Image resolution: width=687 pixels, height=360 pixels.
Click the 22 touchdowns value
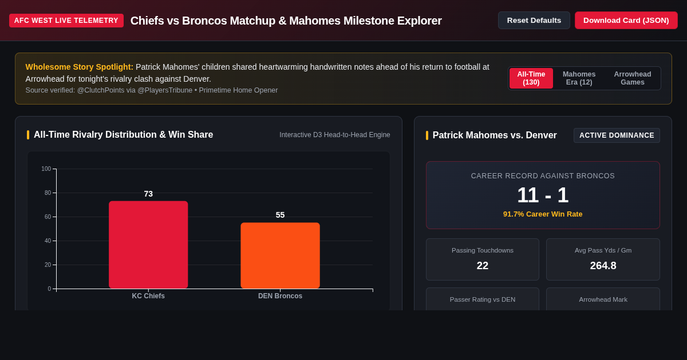click(483, 266)
